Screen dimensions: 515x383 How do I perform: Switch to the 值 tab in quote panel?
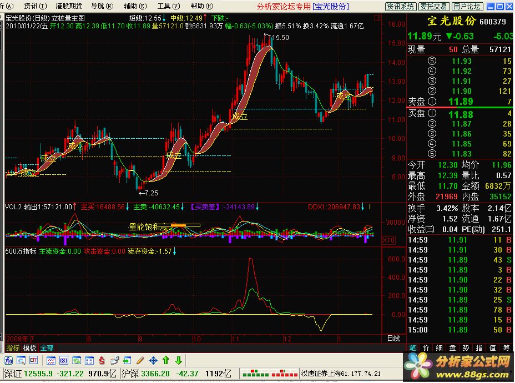(492, 348)
